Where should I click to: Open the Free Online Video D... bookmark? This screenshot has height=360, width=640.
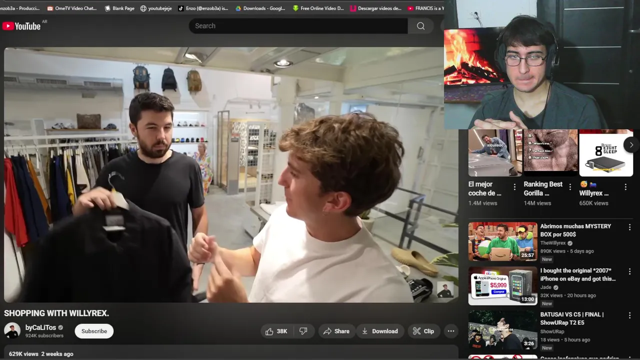point(318,8)
